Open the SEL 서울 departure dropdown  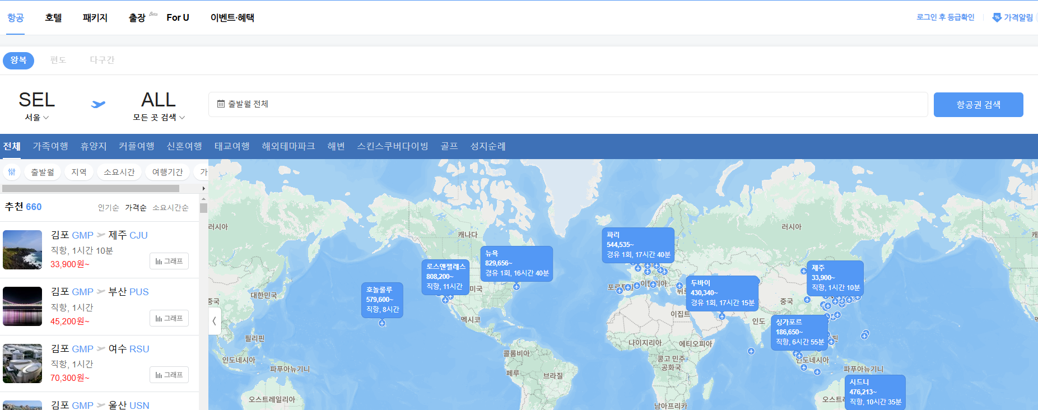coord(37,106)
